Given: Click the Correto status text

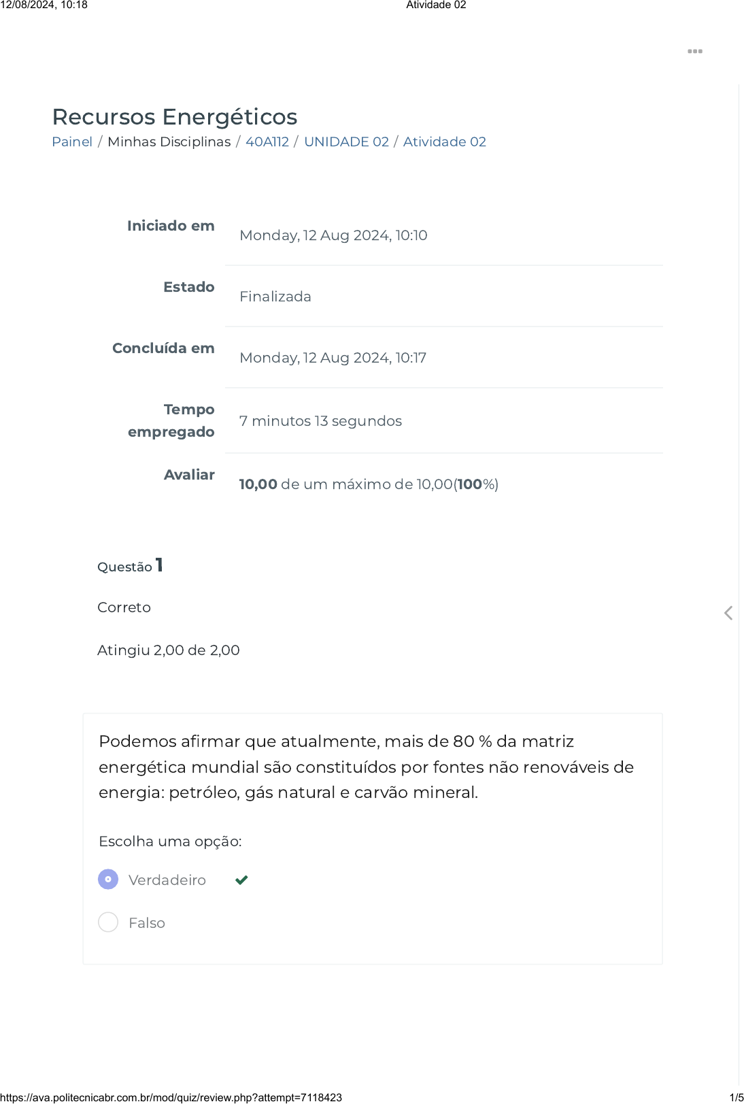Looking at the screenshot, I should [x=124, y=607].
